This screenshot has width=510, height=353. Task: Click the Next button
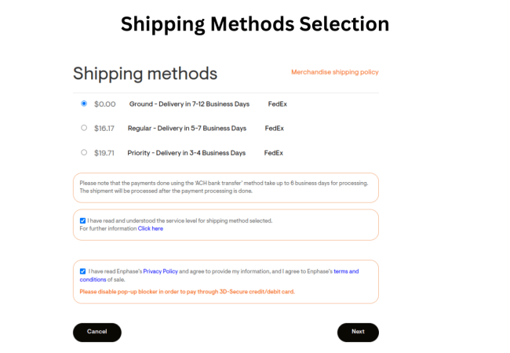[x=358, y=332]
